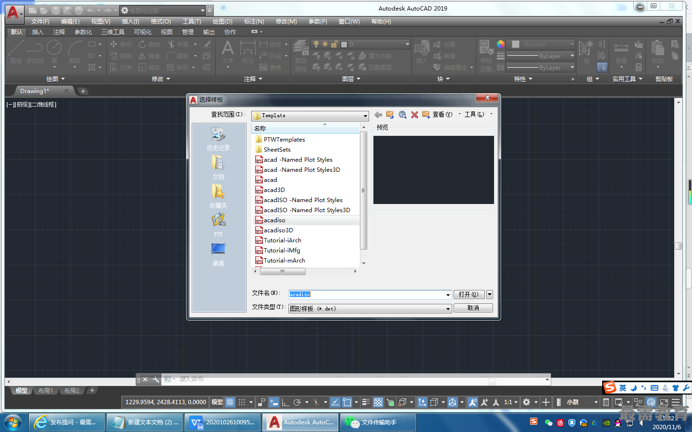Click Match Properties (特性匹配) icon
This screenshot has height=432, width=692.
(486, 56)
